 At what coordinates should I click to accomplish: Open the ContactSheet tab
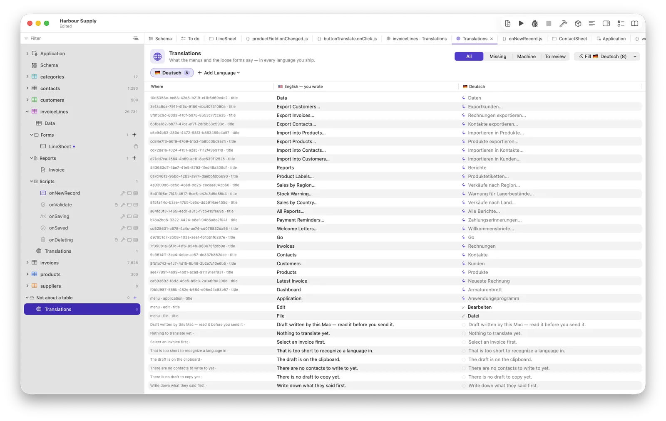[569, 39]
